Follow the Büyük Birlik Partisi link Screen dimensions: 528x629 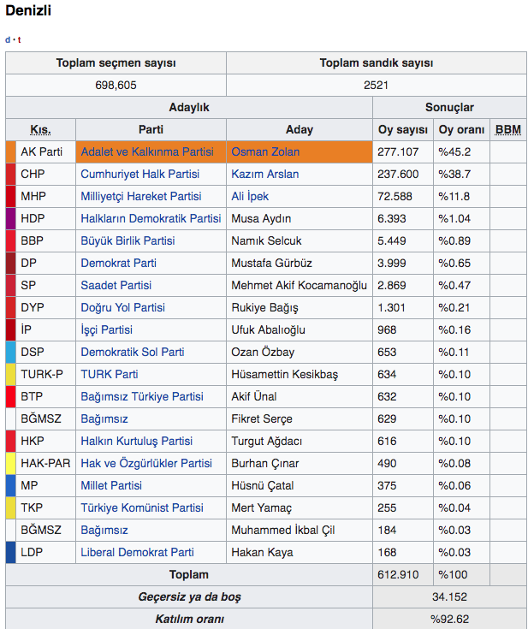point(128,241)
